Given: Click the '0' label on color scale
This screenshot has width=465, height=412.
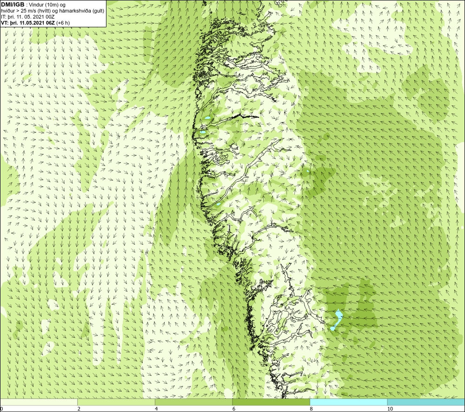Looking at the screenshot, I should coord(1,409).
